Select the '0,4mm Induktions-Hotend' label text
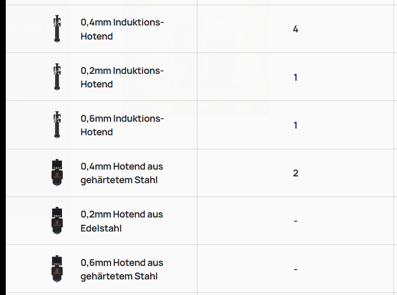 [122, 29]
